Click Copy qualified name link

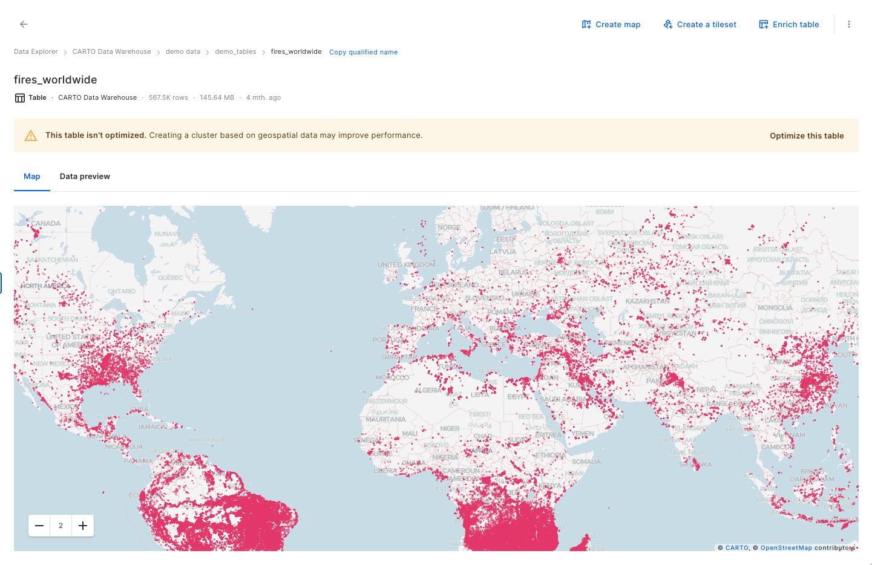(363, 52)
